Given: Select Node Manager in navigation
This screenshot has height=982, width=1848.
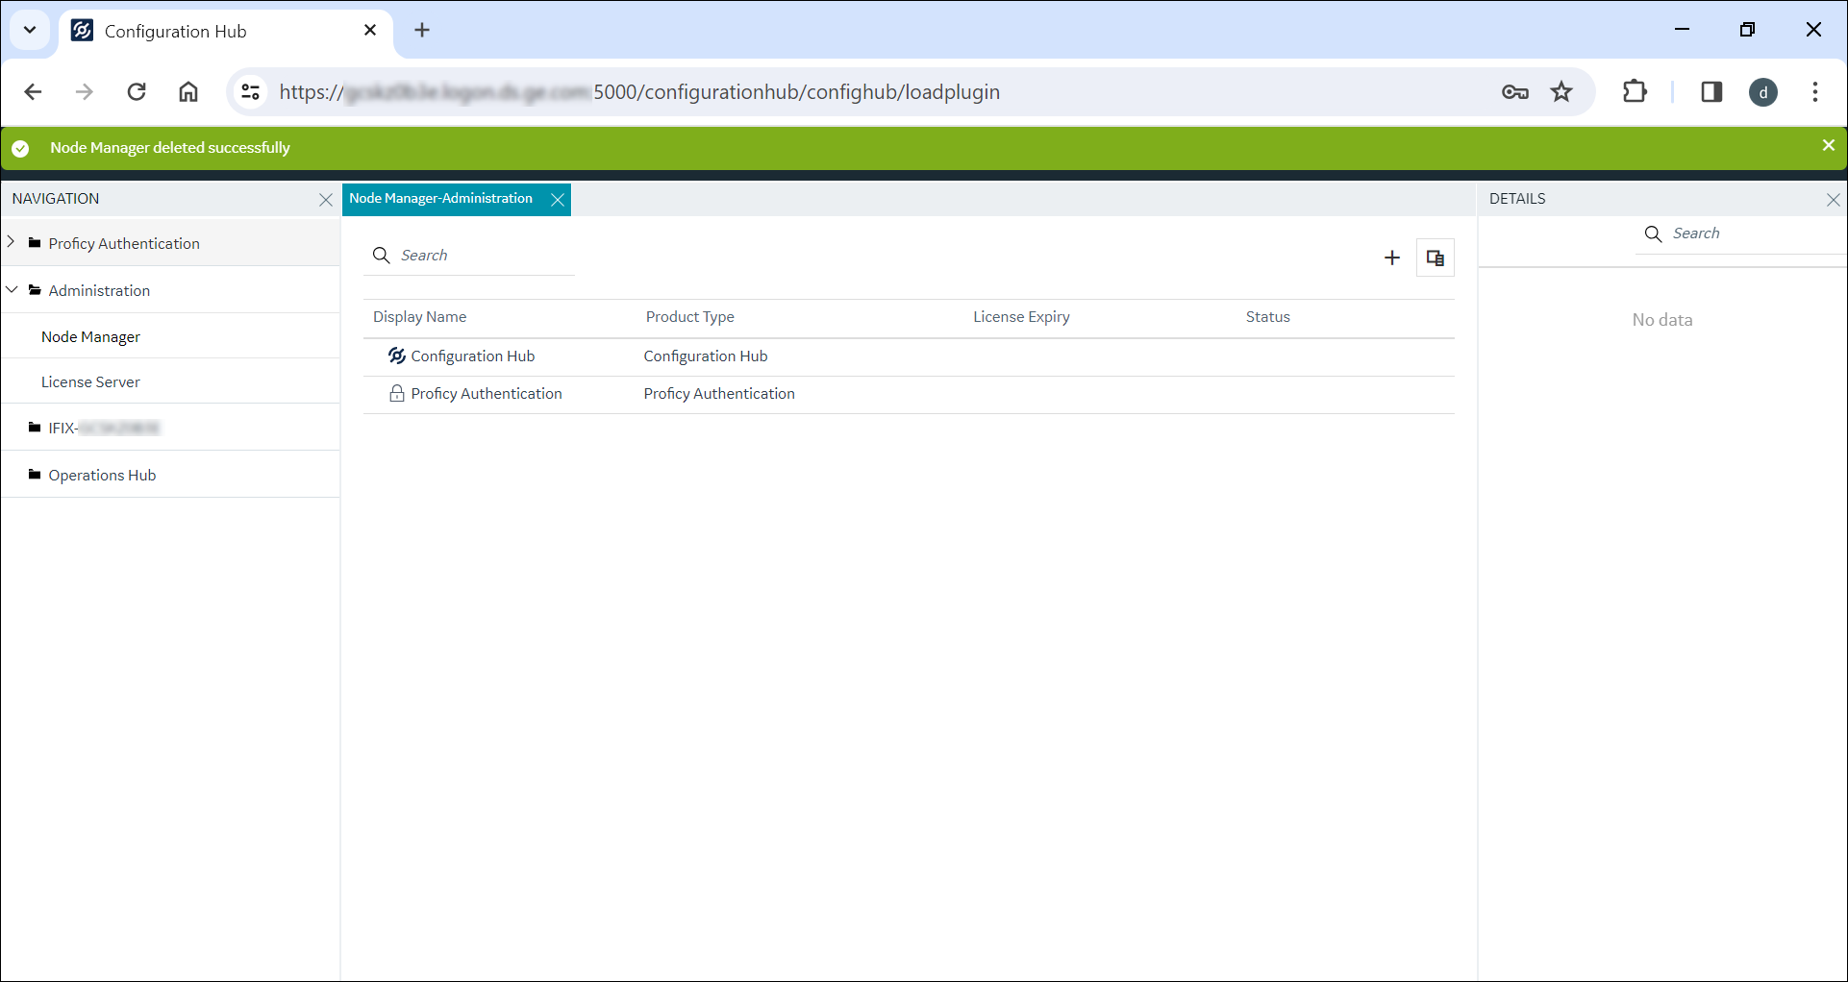Looking at the screenshot, I should click(90, 336).
